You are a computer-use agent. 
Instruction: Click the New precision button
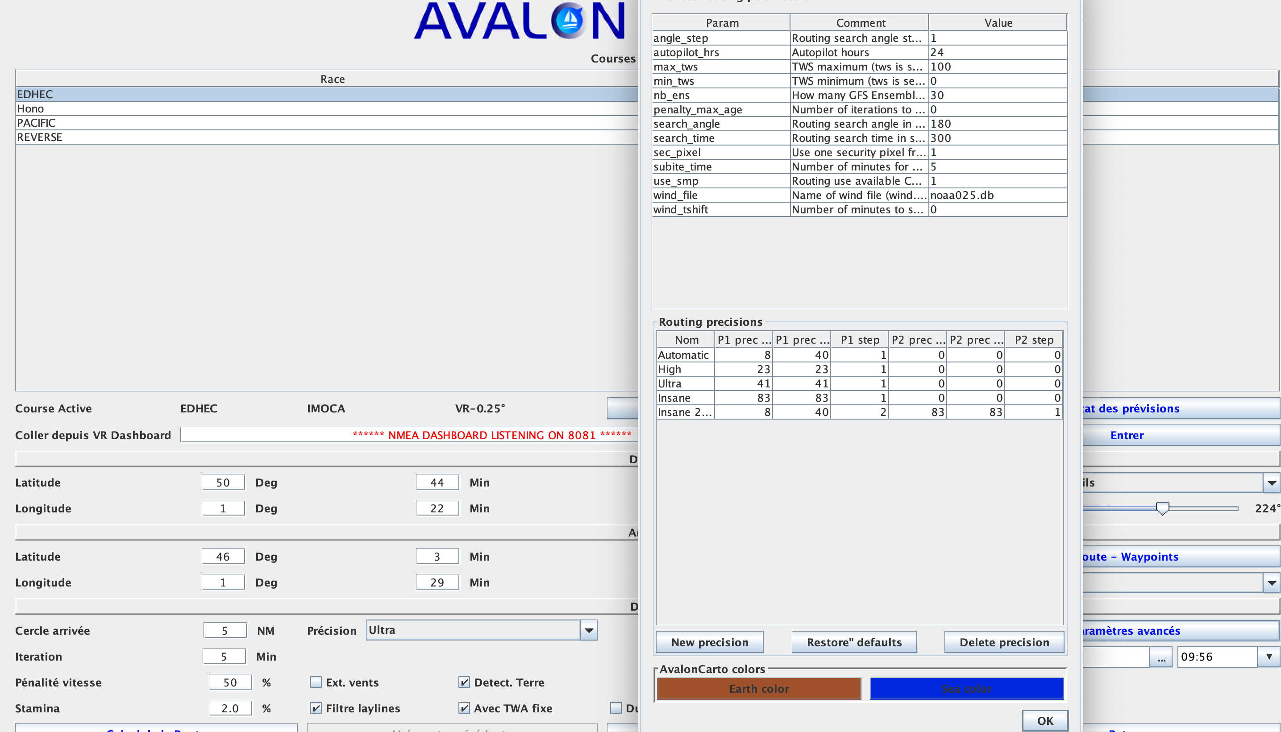click(x=710, y=642)
